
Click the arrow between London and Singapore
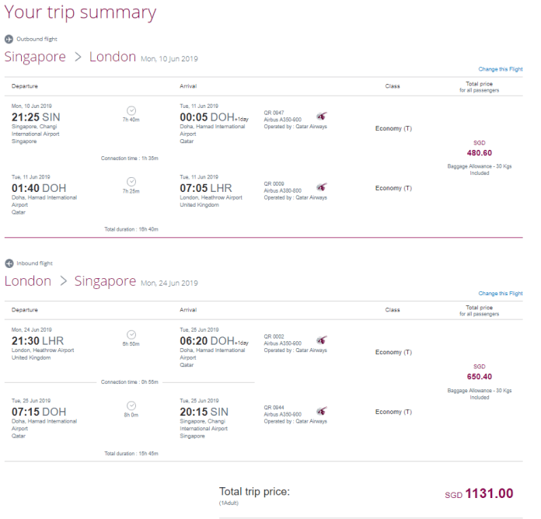(x=63, y=281)
